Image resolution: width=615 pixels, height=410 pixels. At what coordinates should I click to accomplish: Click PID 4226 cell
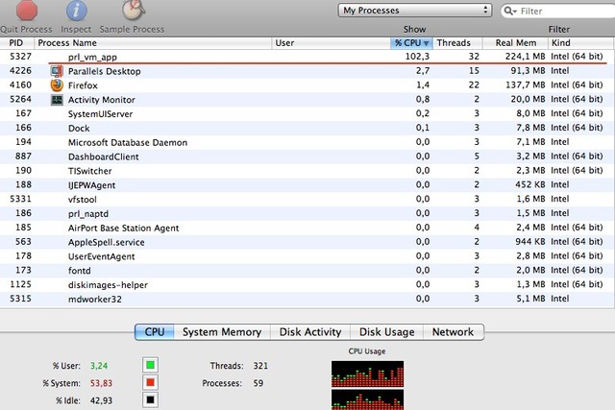pos(20,70)
